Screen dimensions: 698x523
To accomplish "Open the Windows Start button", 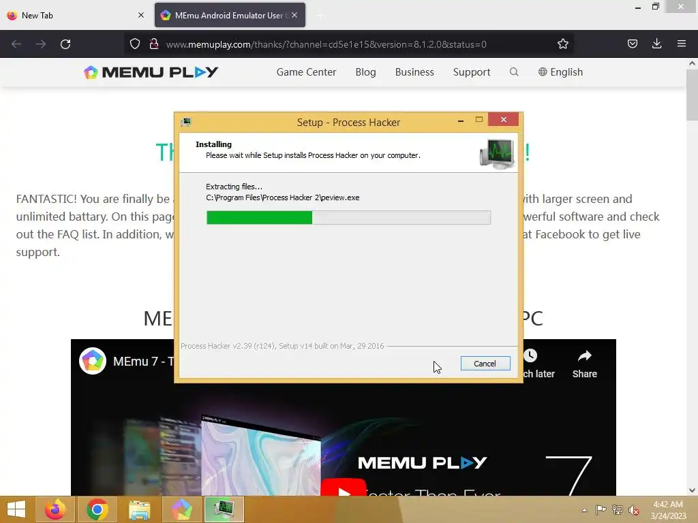I will pyautogui.click(x=16, y=509).
